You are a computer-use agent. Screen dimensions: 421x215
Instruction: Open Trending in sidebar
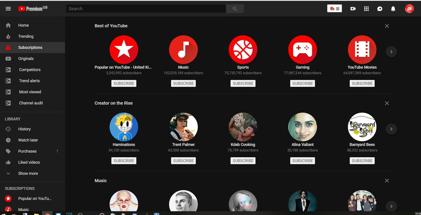point(32,36)
